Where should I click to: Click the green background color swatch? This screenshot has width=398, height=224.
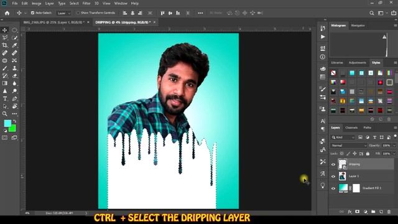(12, 129)
